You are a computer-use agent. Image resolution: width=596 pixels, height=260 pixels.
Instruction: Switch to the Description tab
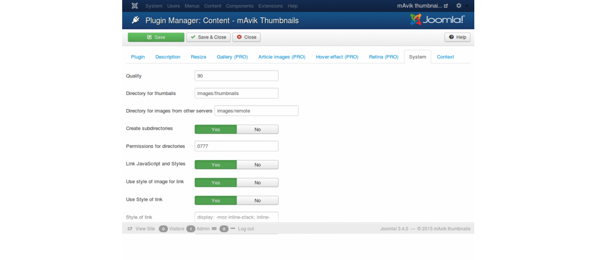pyautogui.click(x=168, y=57)
